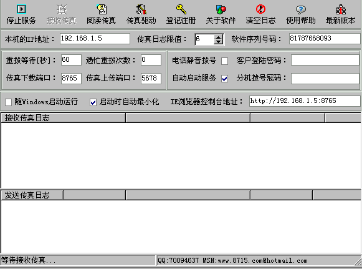The image size is (362, 269).
Task: Click the 发送传真日志 column header
Action: 32,195
